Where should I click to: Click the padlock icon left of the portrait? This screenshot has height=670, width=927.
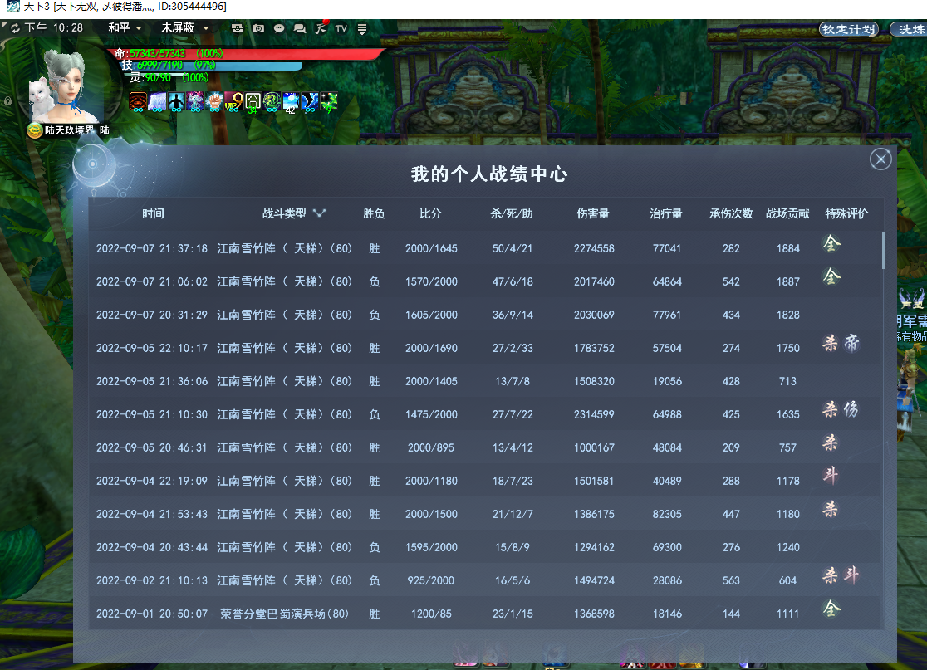click(7, 100)
